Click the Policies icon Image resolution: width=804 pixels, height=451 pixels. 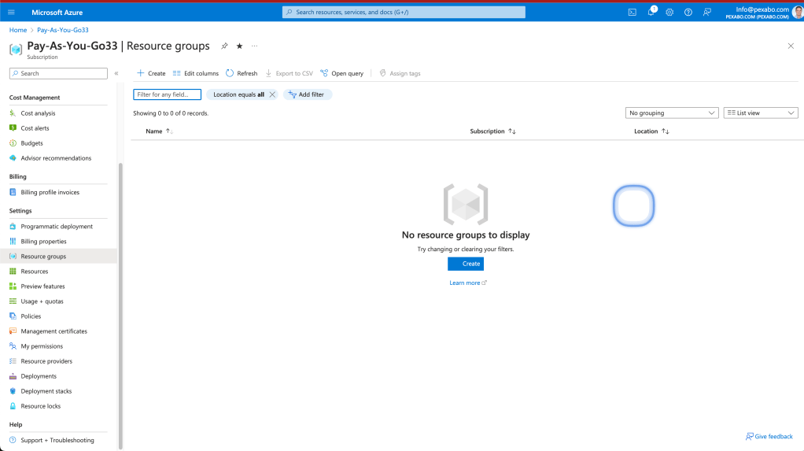(x=13, y=316)
